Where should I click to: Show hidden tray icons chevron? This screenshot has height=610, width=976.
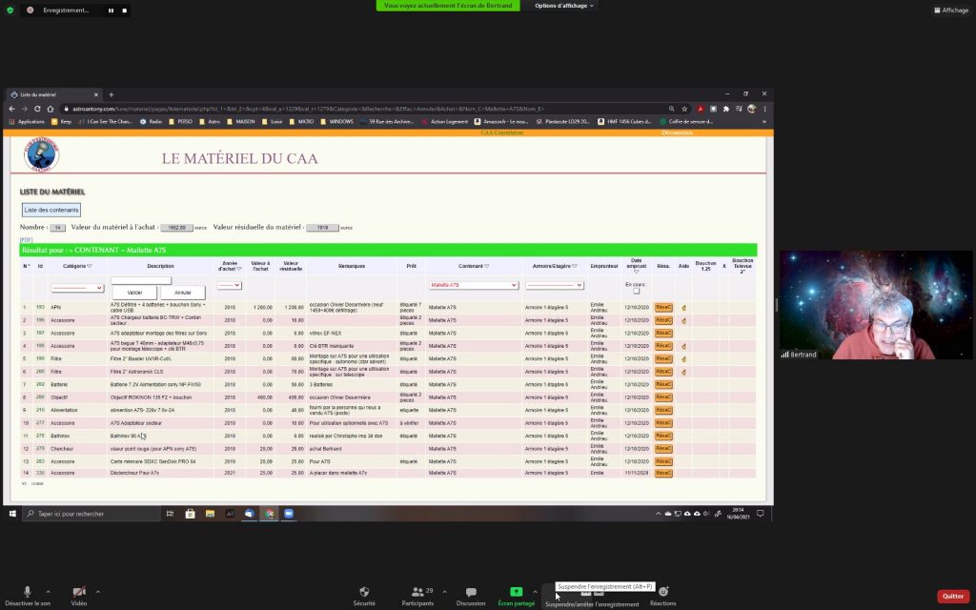point(658,514)
